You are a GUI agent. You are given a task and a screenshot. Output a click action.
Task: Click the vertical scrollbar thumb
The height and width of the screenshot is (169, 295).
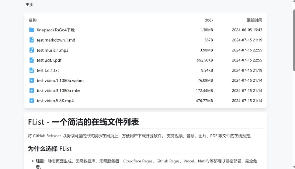[x=294, y=40]
